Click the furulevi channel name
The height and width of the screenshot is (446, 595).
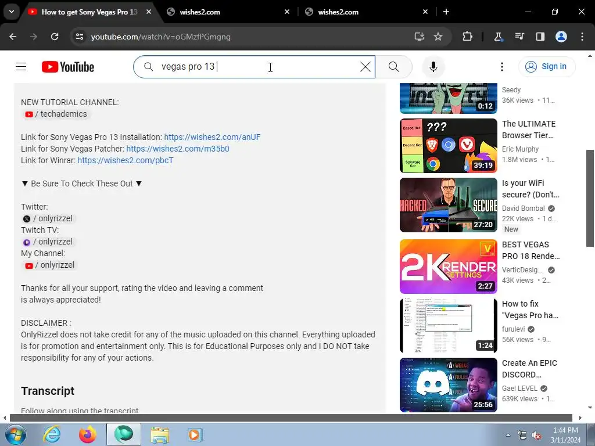pos(514,329)
